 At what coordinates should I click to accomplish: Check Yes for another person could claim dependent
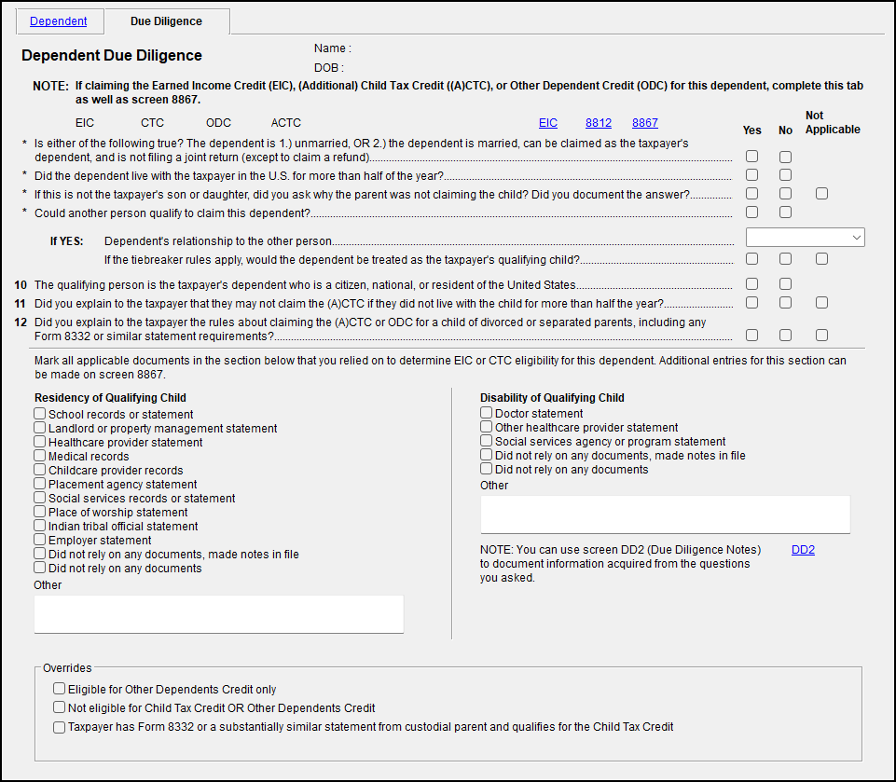click(x=752, y=212)
